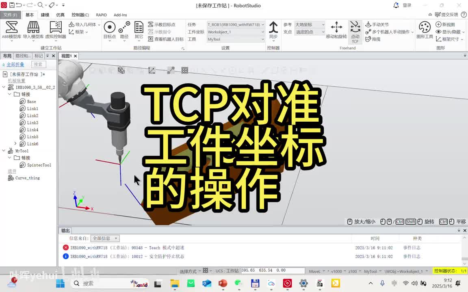468x292 pixels.
Task: Open RobotStudio red icon on taskbar
Action: click(x=287, y=283)
